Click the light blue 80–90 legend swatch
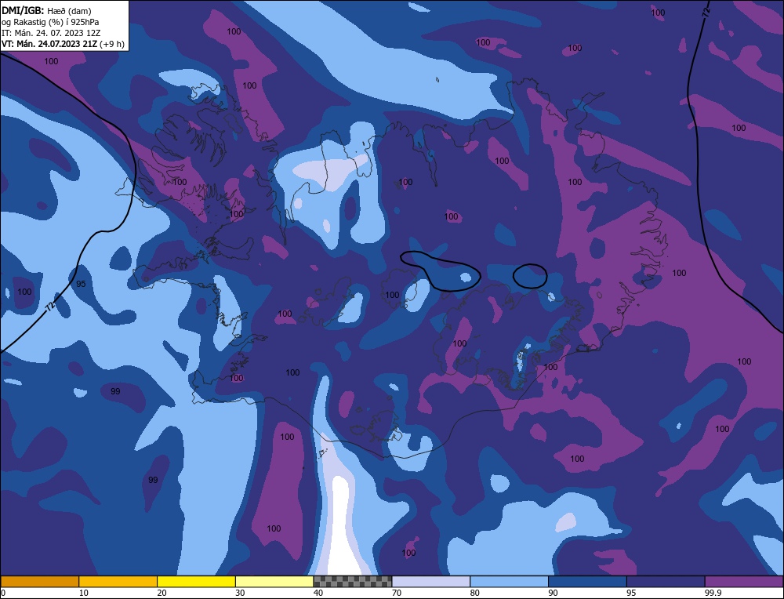 coord(509,582)
